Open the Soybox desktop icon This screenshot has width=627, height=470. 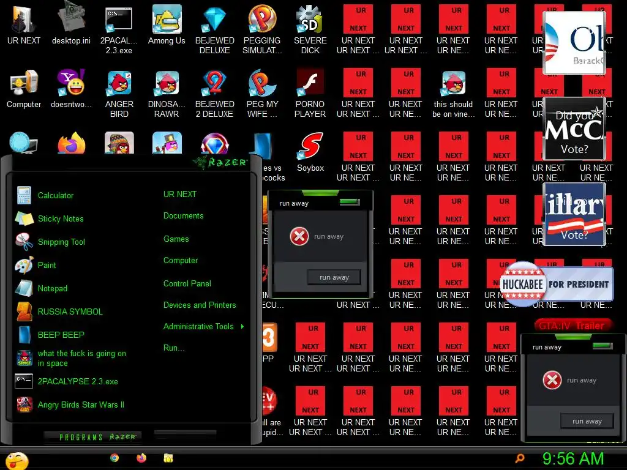(310, 152)
